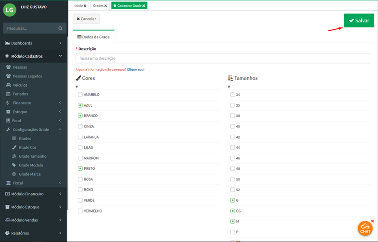Switch to the Inicio tab

click(x=78, y=5)
